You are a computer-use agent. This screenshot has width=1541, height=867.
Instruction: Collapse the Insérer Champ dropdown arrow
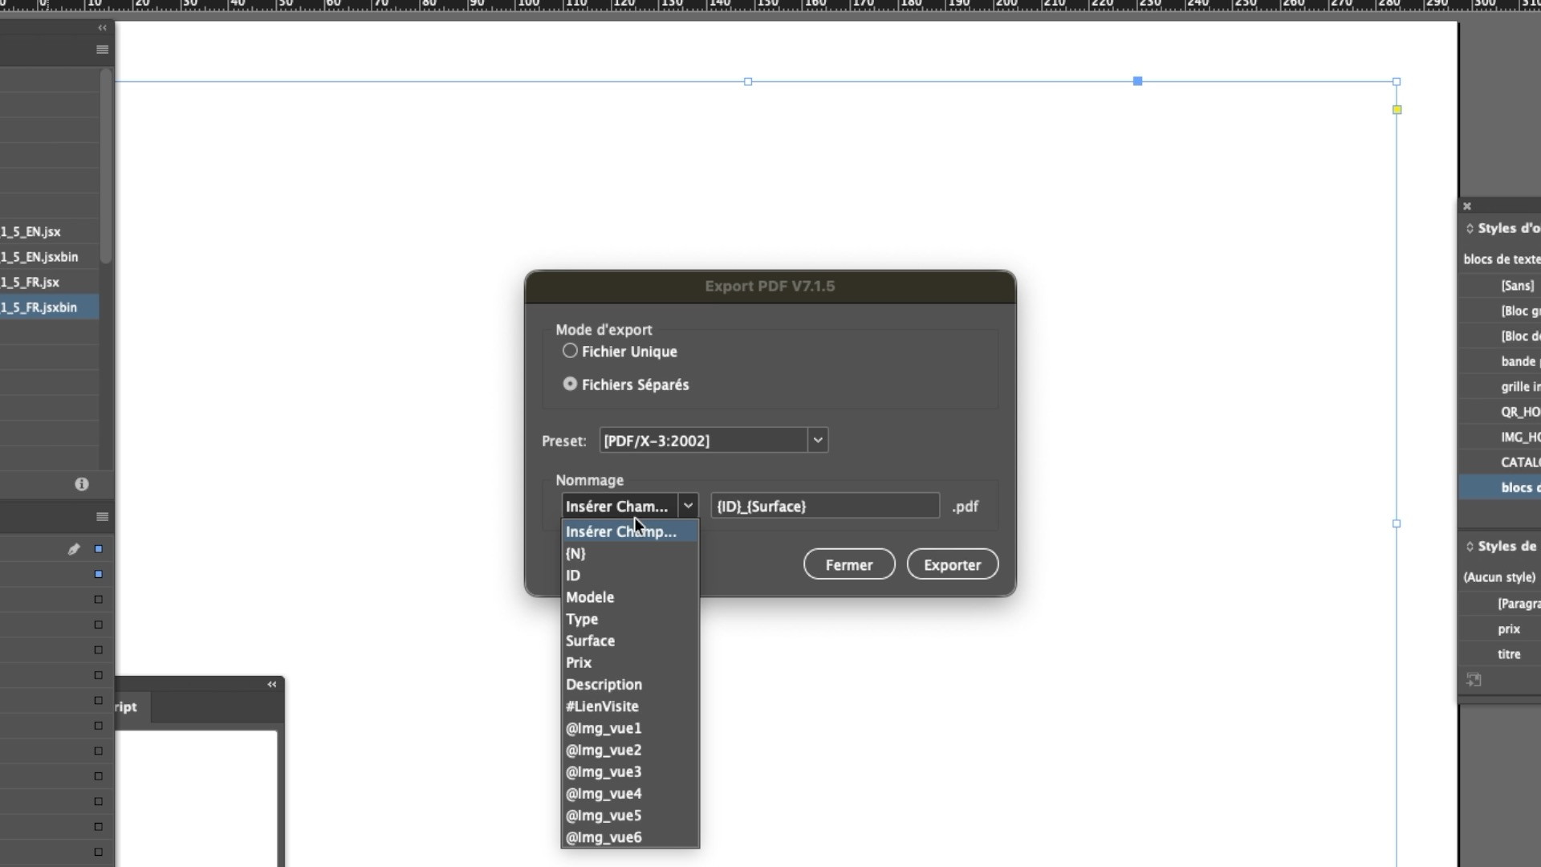click(688, 506)
